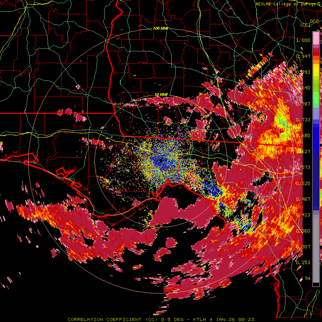Image resolution: width=322 pixels, height=322 pixels.
Task: Select the 0.840 color scale label
Action: [303, 88]
